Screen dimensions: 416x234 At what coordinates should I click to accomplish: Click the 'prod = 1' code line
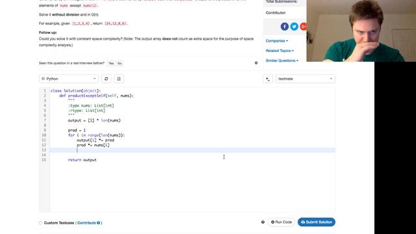[77, 130]
